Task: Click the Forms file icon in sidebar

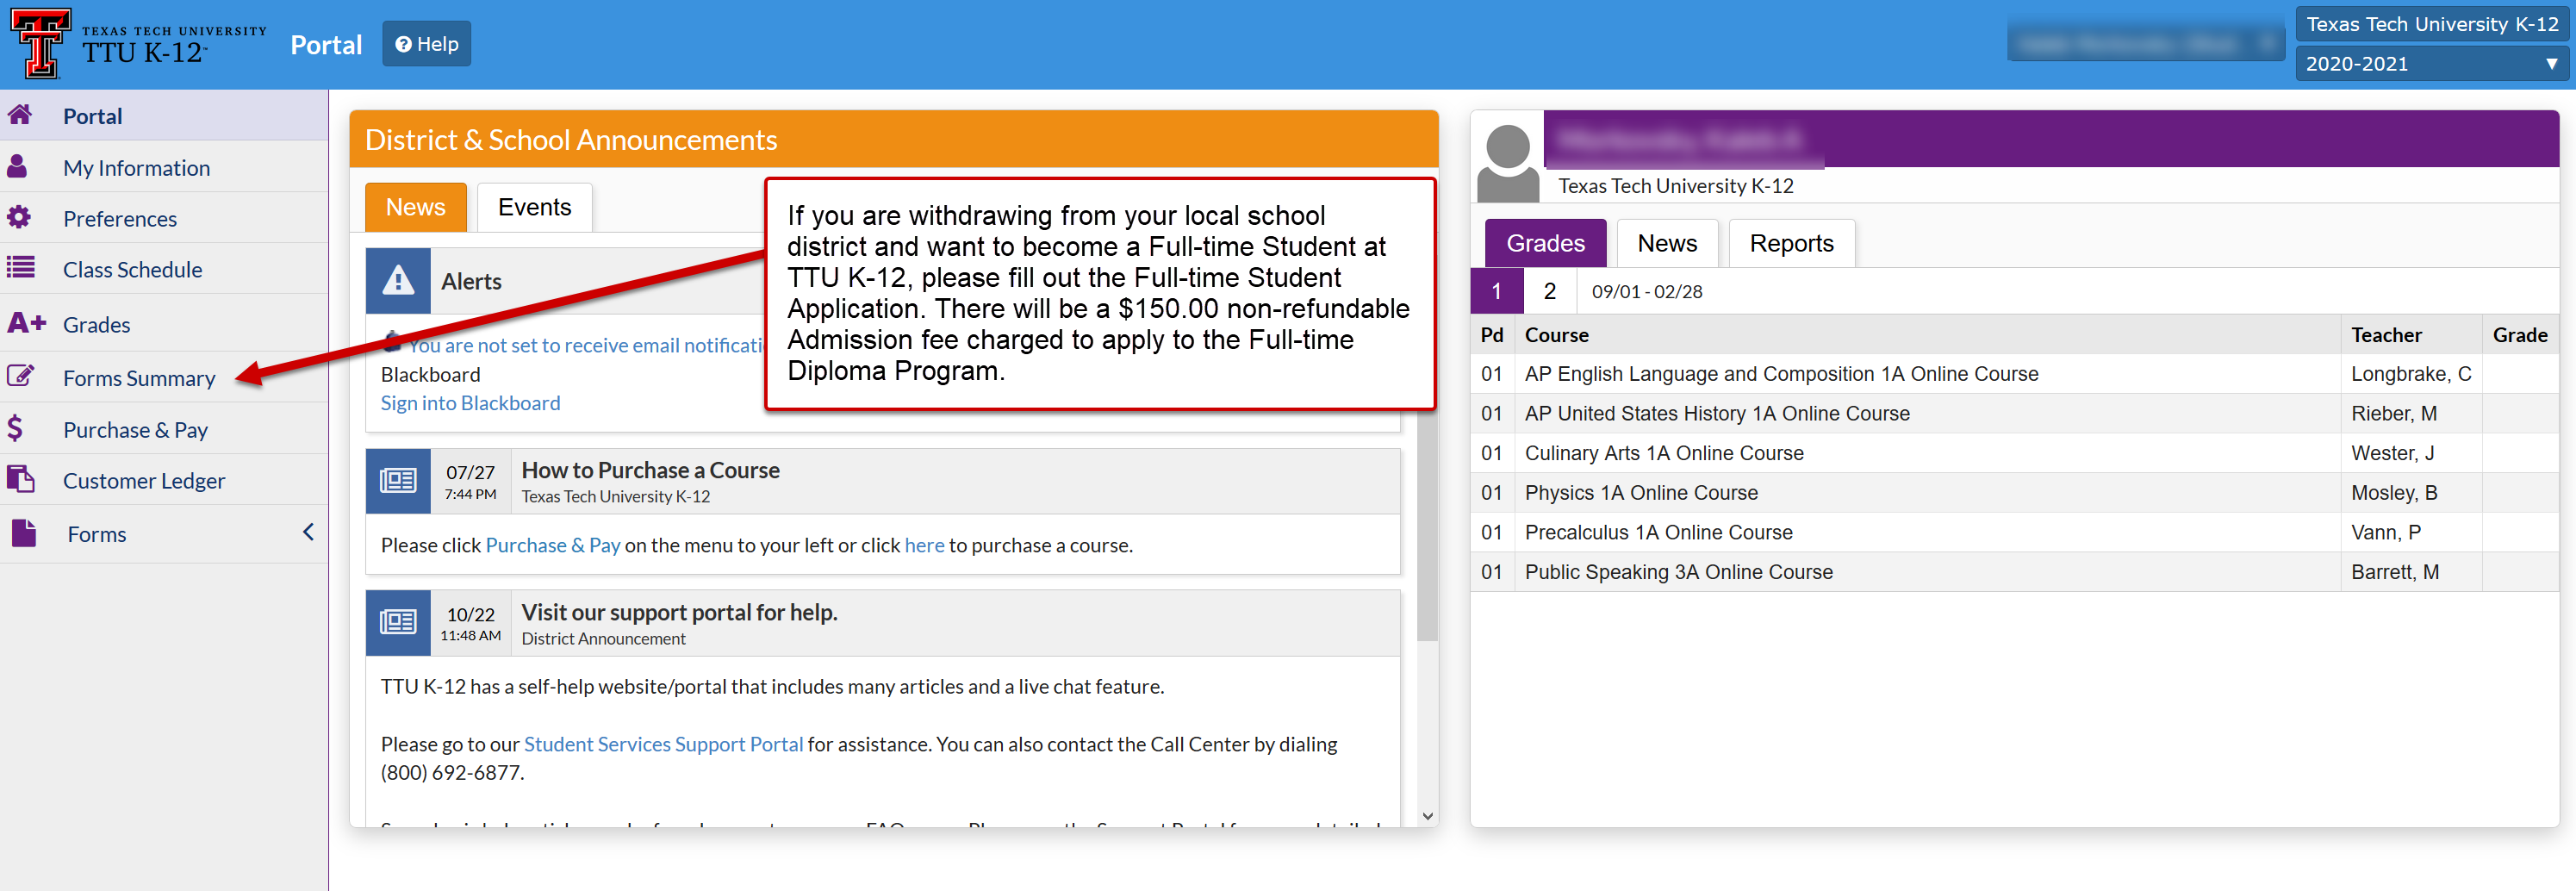Action: 24,533
